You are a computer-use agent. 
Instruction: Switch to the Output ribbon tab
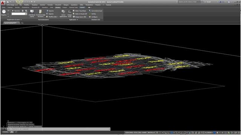(x=64, y=7)
